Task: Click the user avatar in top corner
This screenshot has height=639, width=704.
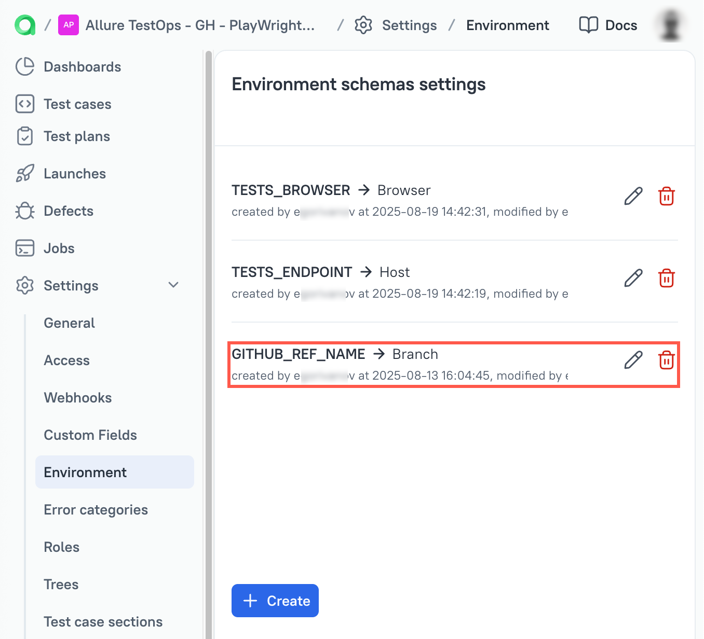Action: (670, 24)
